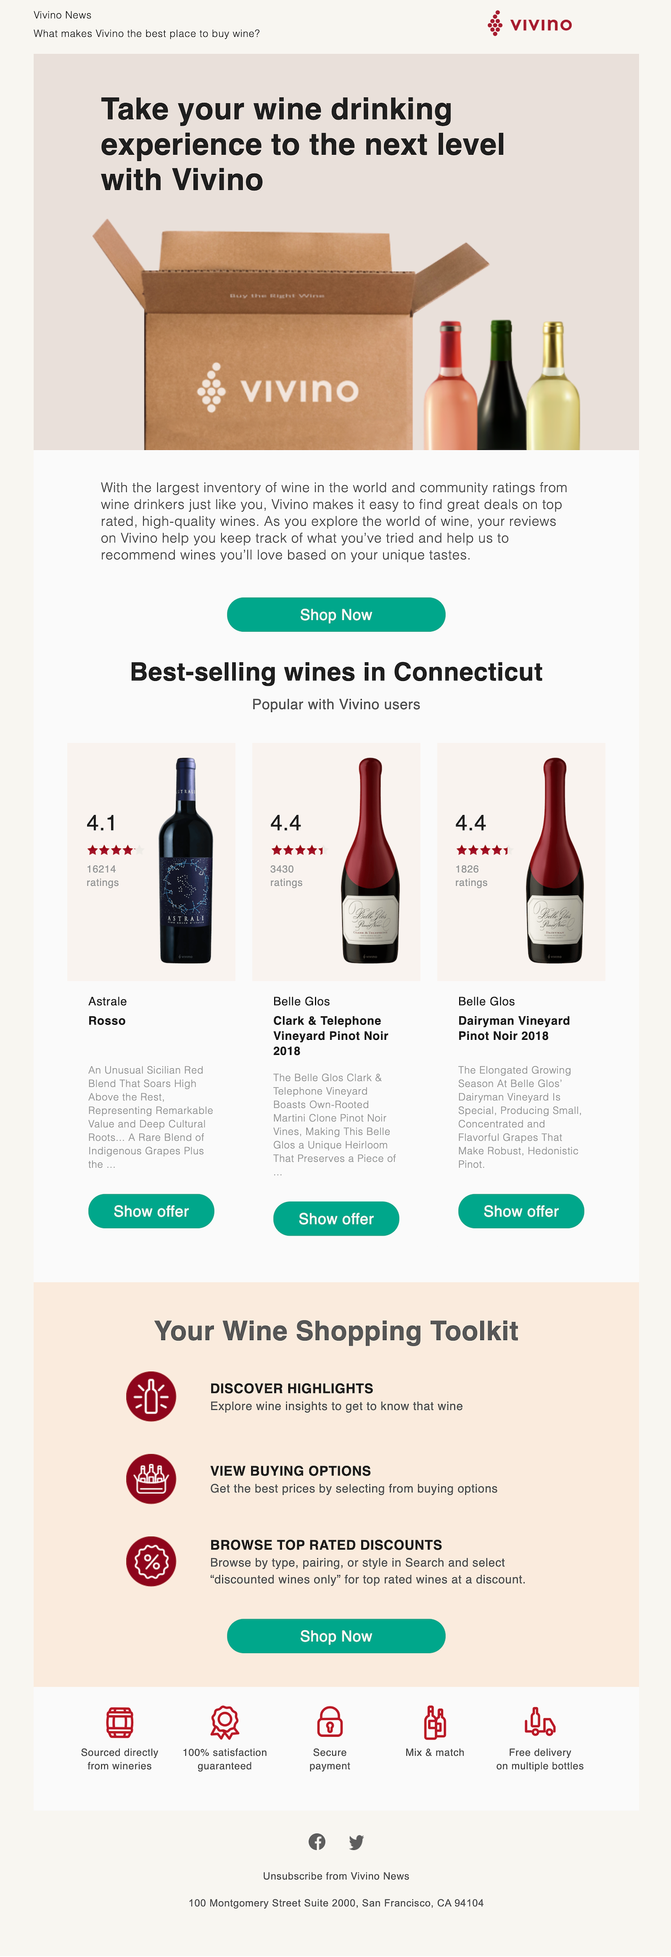Click the View Buying Options crate icon
Viewport: 671px width, 1957px height.
pos(151,1479)
